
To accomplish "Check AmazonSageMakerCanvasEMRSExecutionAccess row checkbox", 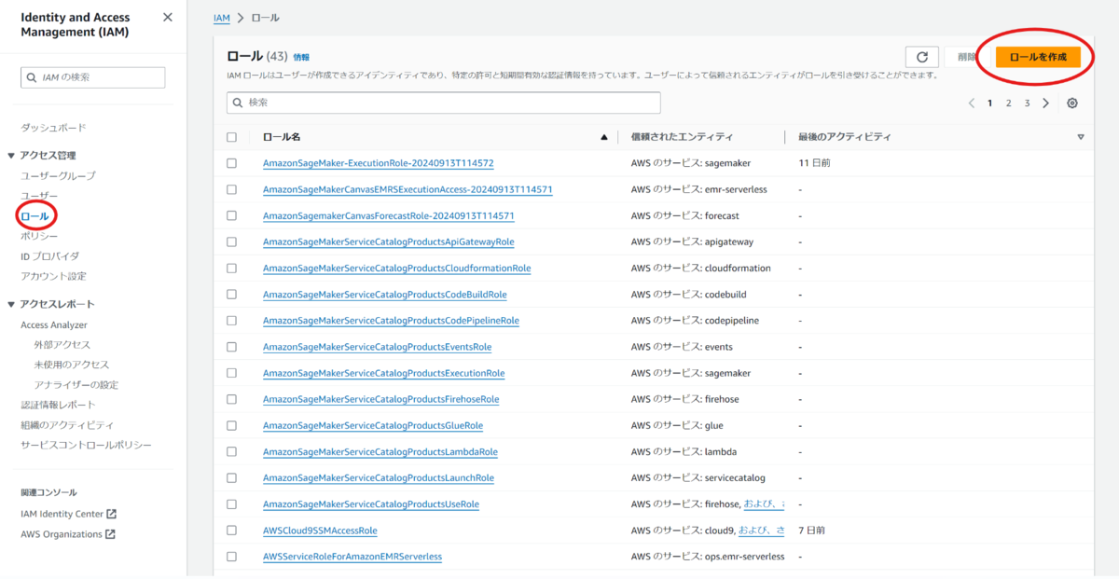I will (x=231, y=189).
